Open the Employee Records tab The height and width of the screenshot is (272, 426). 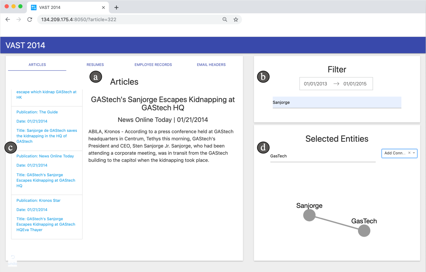click(153, 65)
